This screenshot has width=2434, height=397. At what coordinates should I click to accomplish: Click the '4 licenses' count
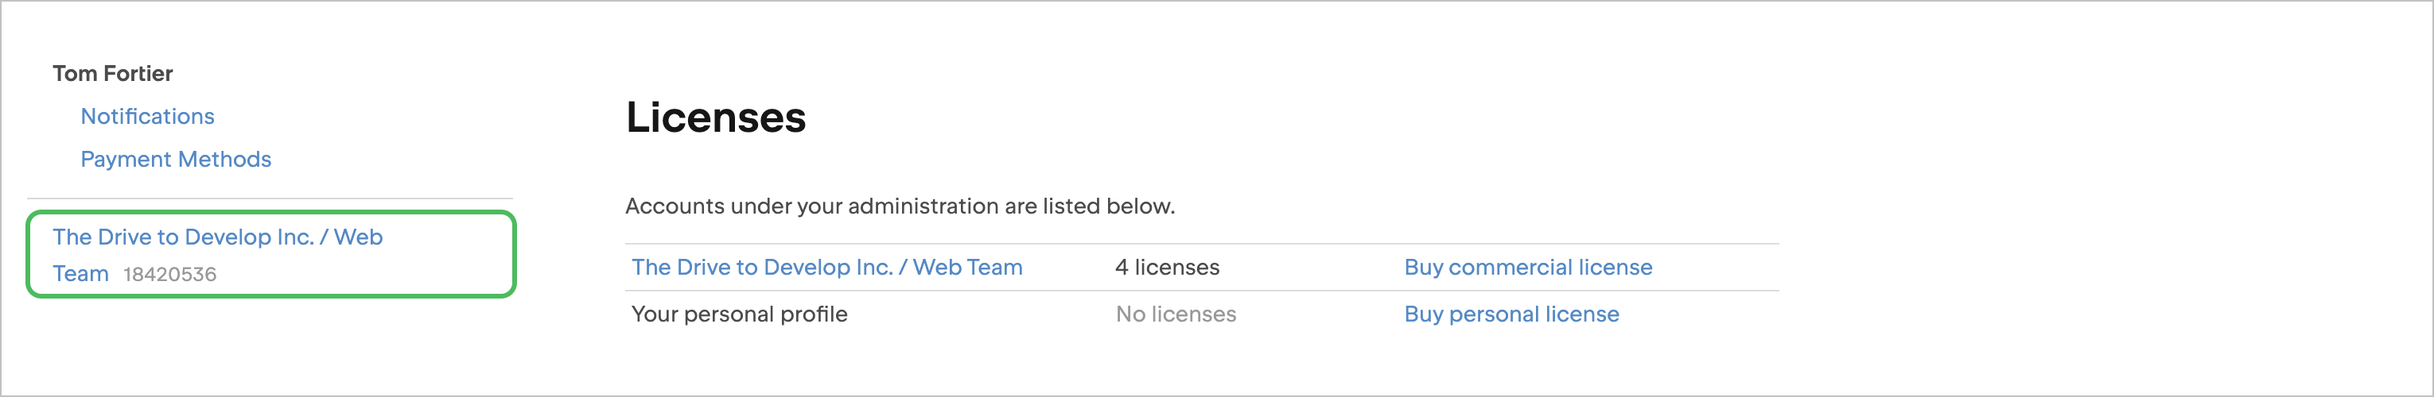pos(1167,268)
